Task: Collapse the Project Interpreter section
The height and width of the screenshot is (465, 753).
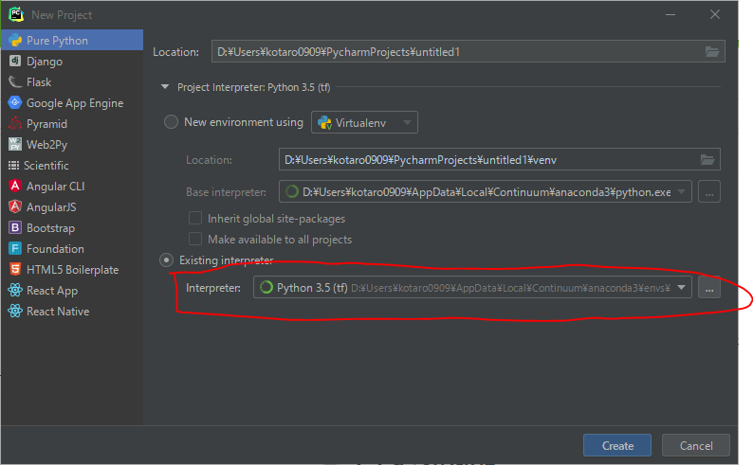Action: tap(165, 87)
